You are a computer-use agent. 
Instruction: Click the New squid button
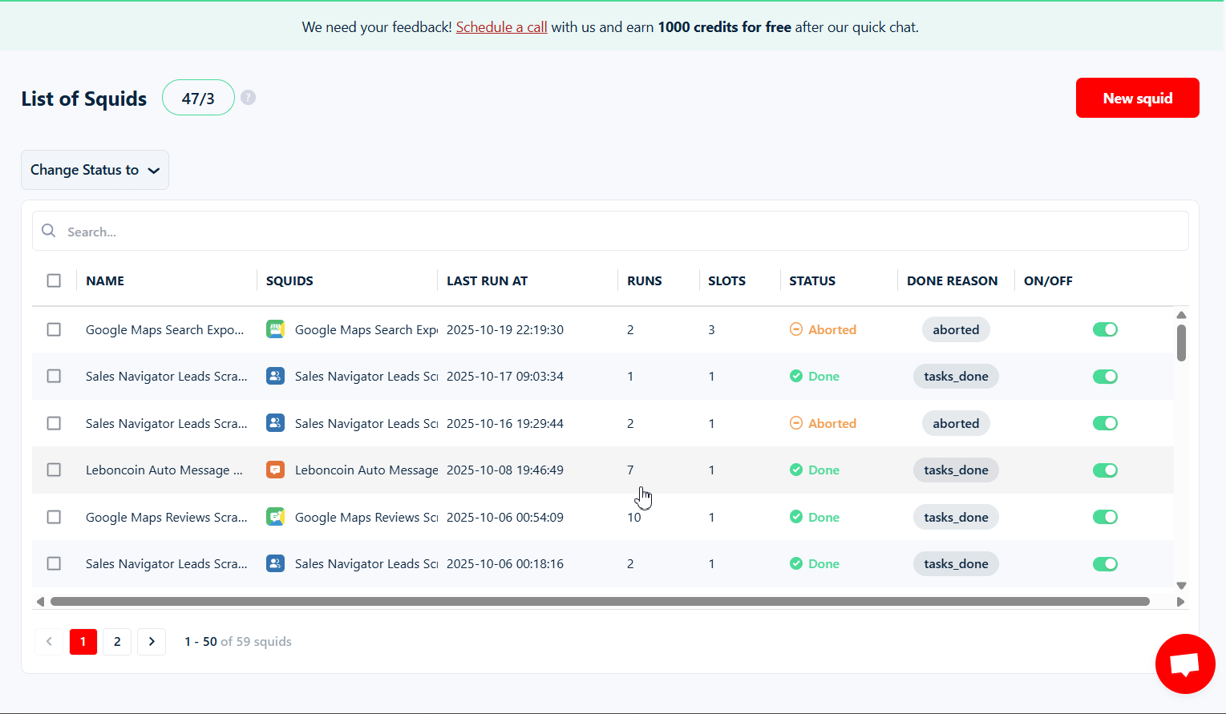tap(1137, 97)
